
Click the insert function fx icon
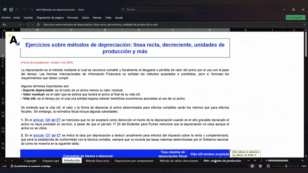click(x=38, y=25)
